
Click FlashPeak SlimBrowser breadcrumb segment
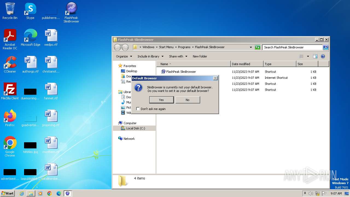click(x=210, y=47)
